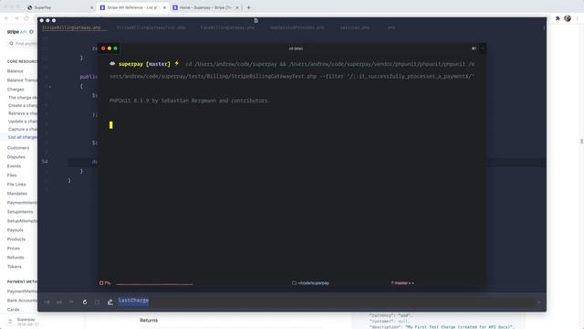
Task: Click the ~/code/superpay folder status in terminal
Action: click(310, 283)
